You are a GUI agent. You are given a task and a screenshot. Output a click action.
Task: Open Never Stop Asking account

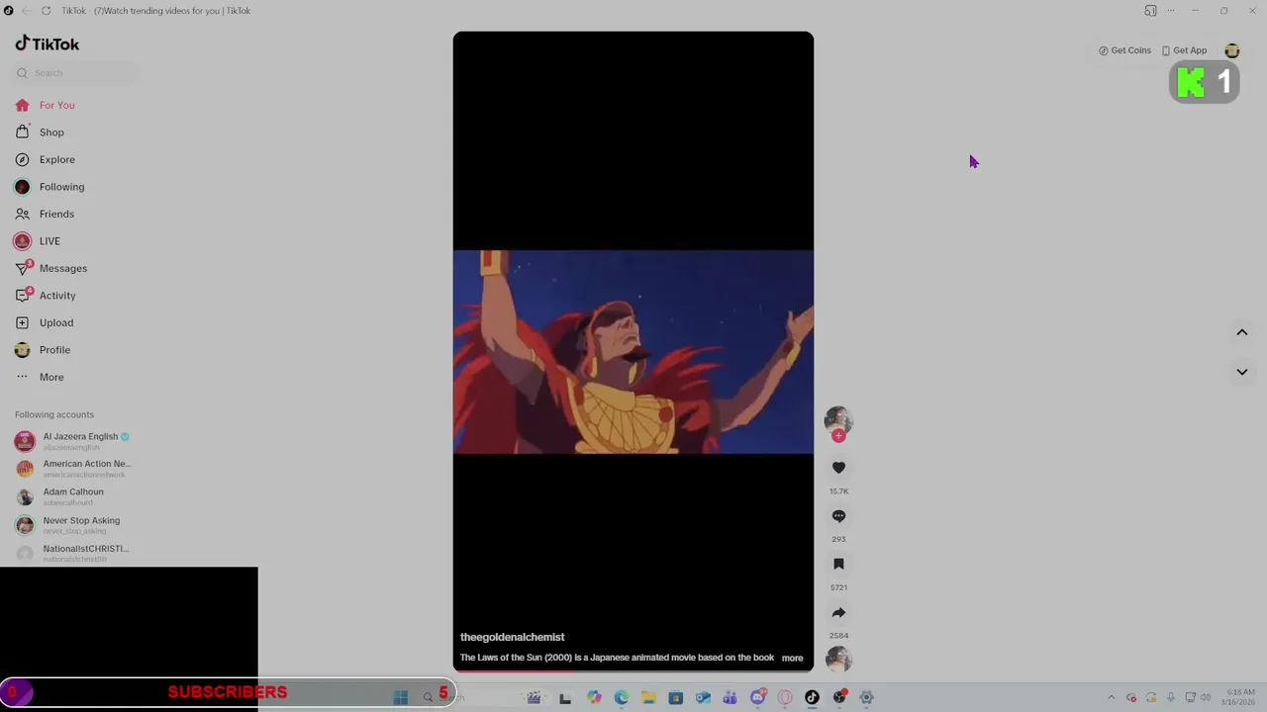tap(67, 525)
